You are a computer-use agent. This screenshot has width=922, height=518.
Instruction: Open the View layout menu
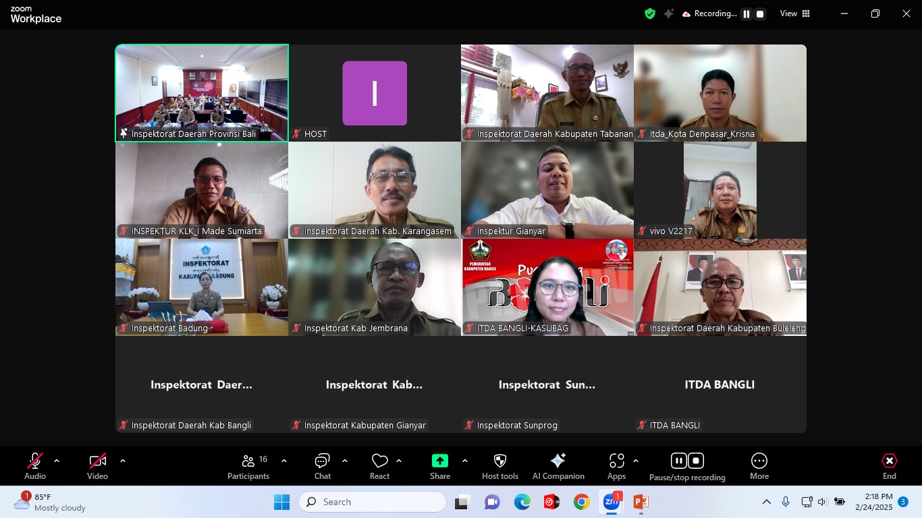click(x=795, y=13)
